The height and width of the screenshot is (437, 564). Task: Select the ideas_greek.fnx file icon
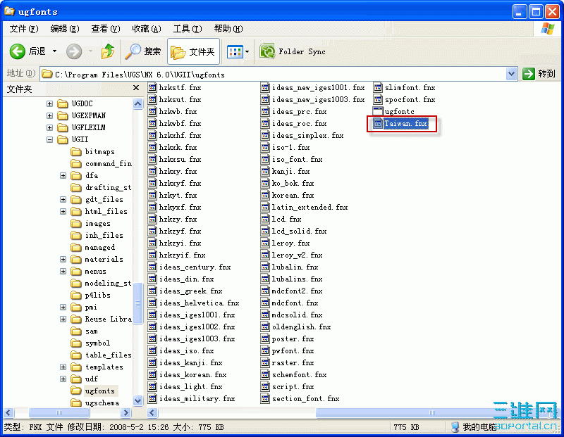[152, 291]
